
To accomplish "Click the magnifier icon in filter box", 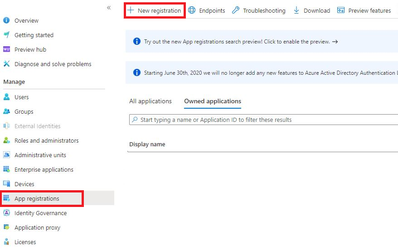I will pos(135,119).
